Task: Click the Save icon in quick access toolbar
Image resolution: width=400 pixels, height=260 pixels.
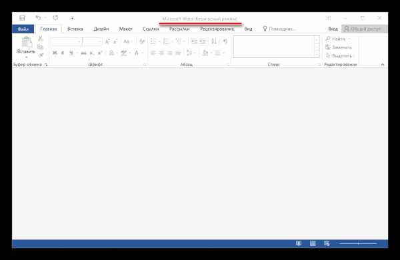Action: [22, 18]
